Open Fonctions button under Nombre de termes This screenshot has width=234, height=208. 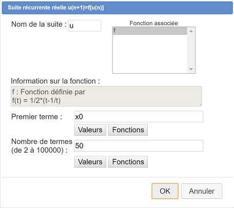tap(128, 162)
